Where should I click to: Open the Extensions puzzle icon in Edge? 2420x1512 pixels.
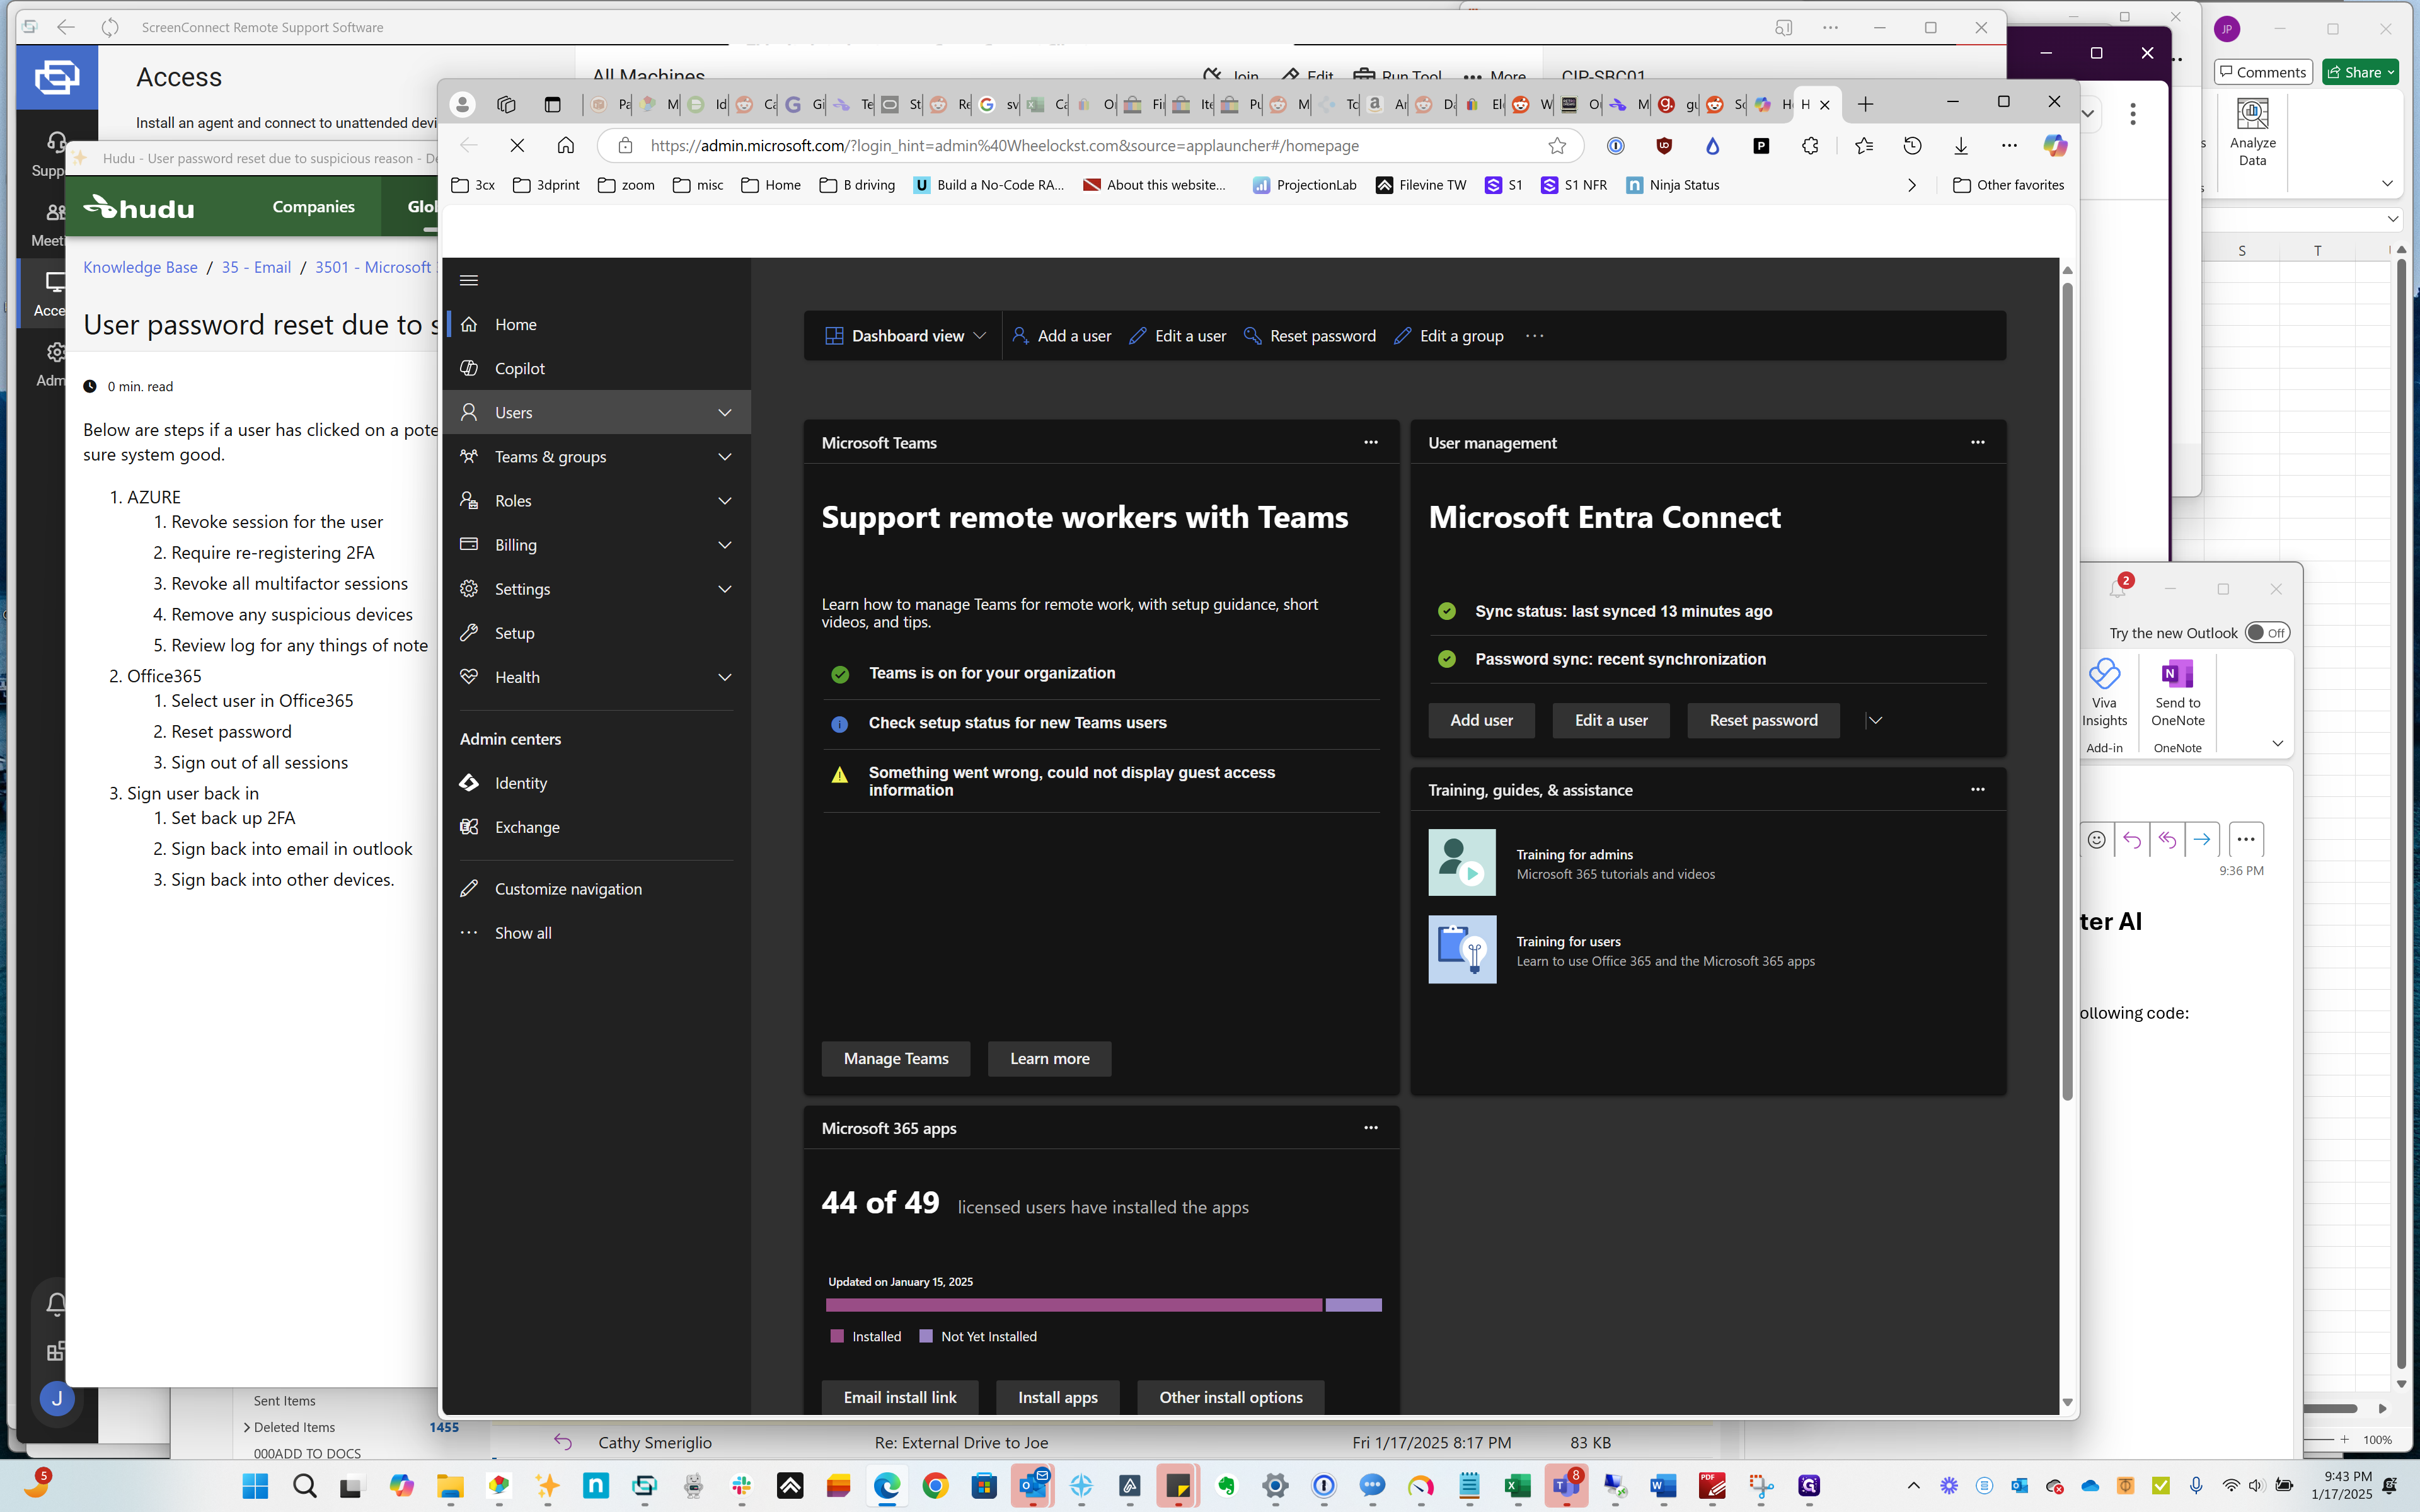pos(1810,146)
